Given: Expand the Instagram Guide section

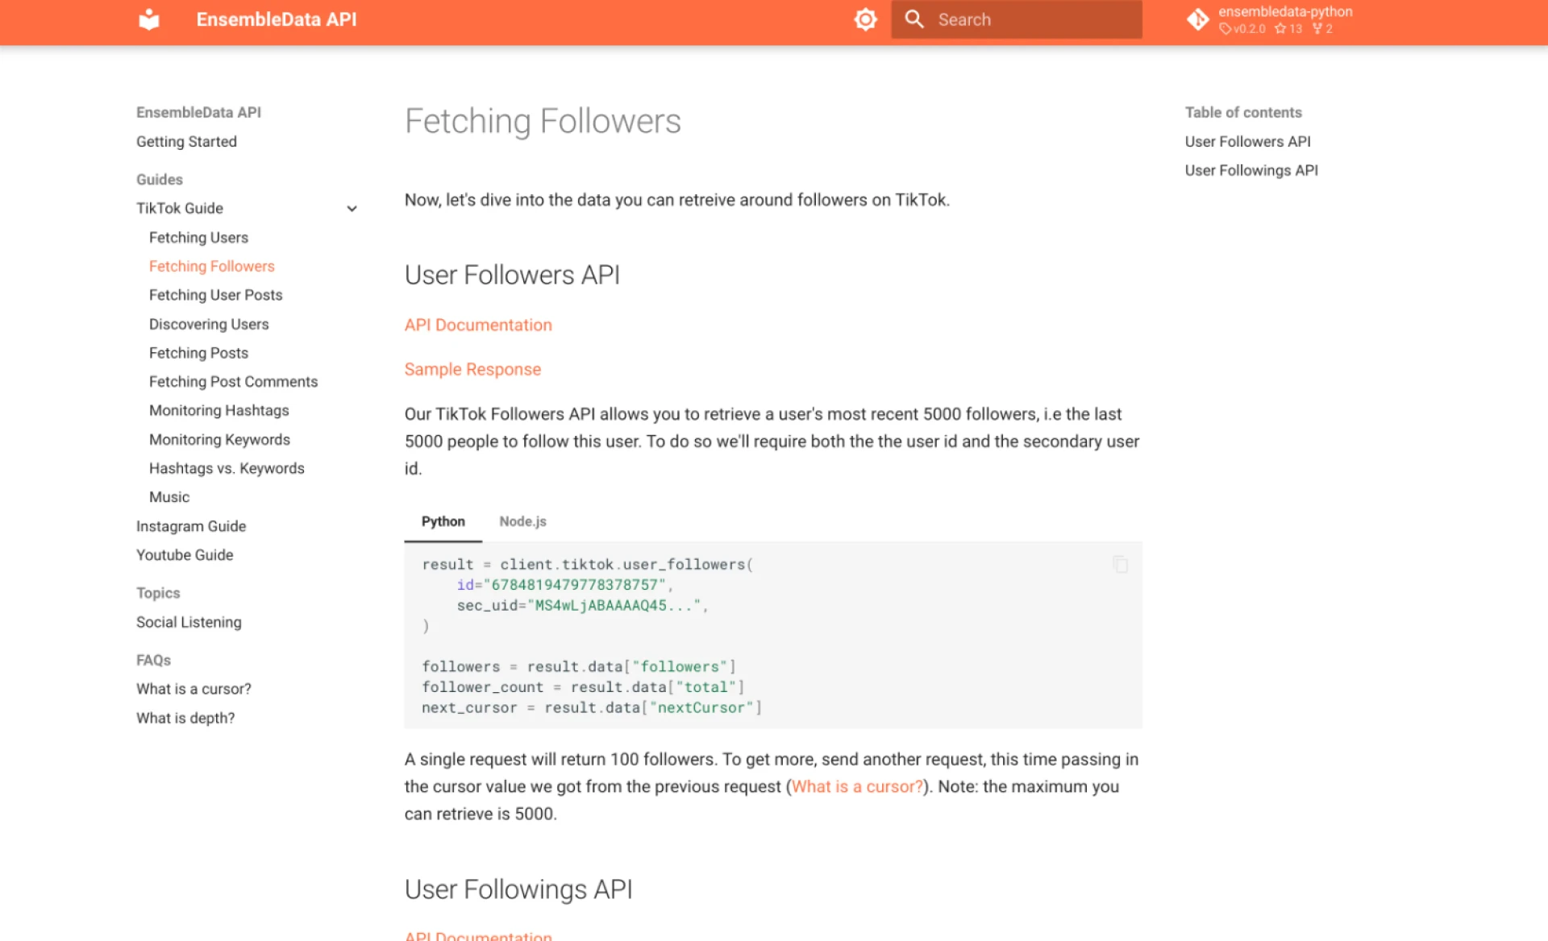Looking at the screenshot, I should (190, 526).
